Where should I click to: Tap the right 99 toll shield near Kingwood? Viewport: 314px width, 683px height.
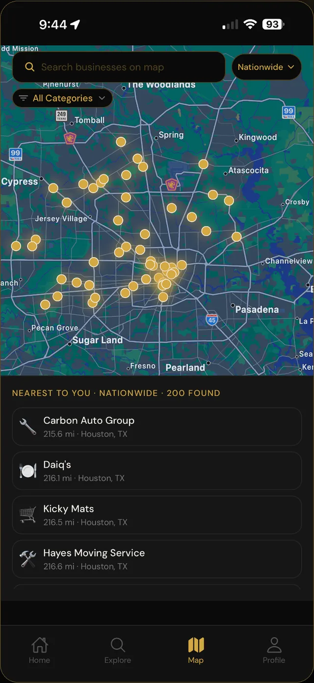[289, 113]
